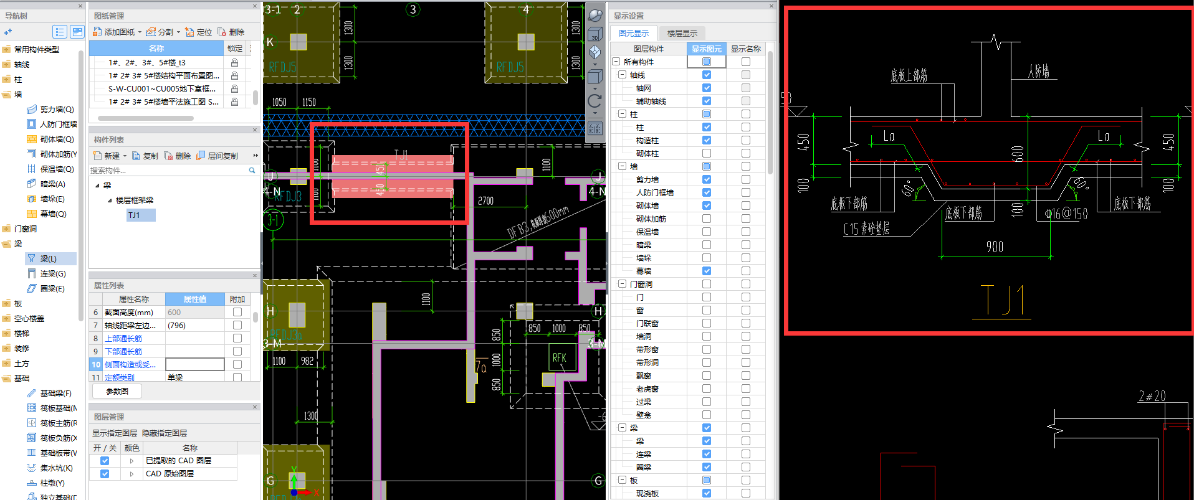This screenshot has width=1194, height=500.
Task: Check 显示图元 for 砌体柱
Action: [707, 153]
